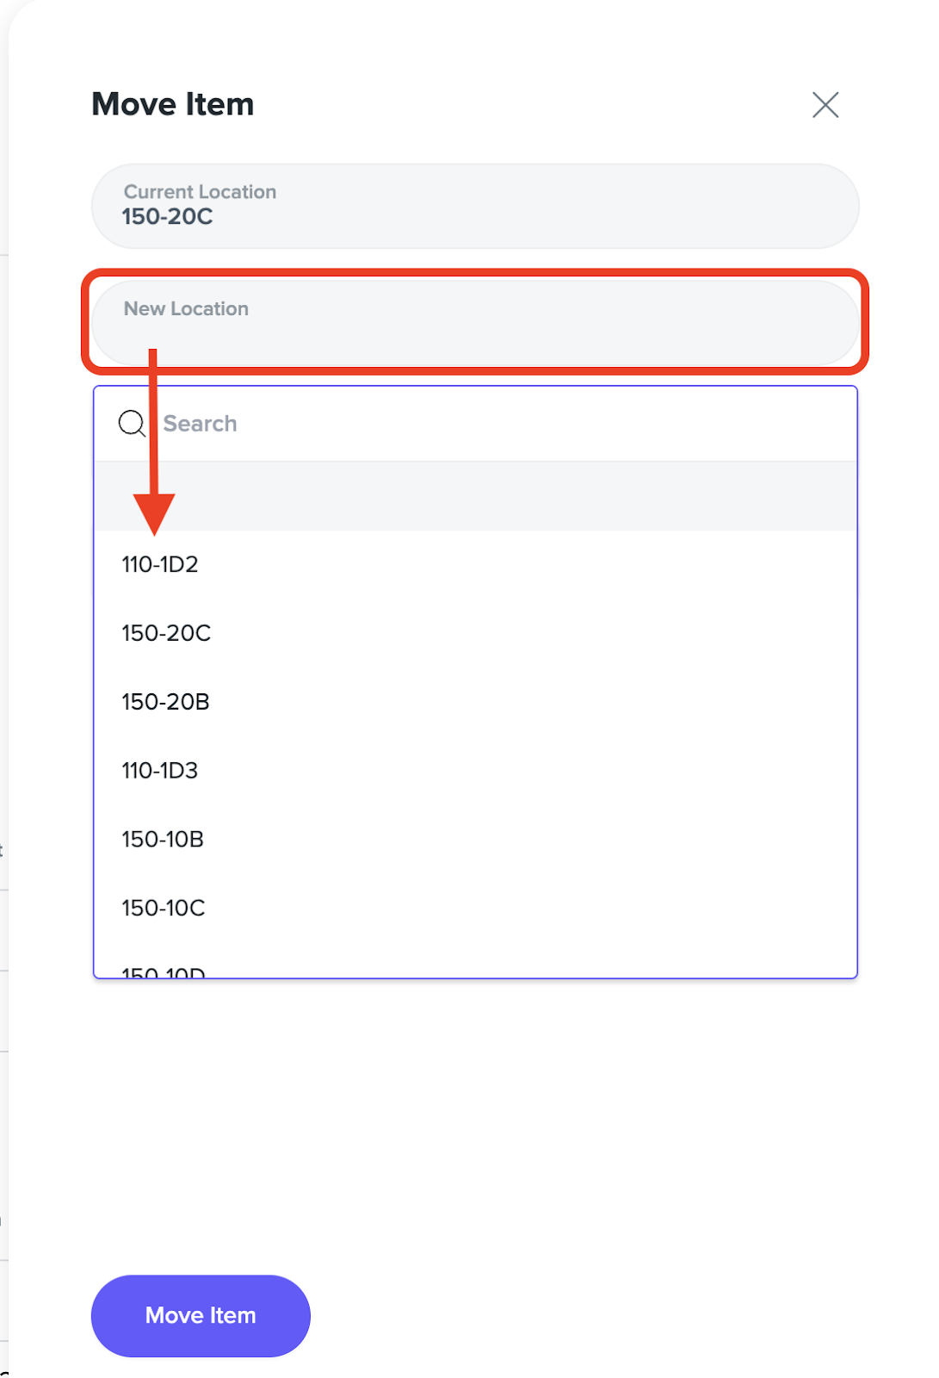Select location 110-1D2 from list
The height and width of the screenshot is (1378, 939).
[x=475, y=564]
